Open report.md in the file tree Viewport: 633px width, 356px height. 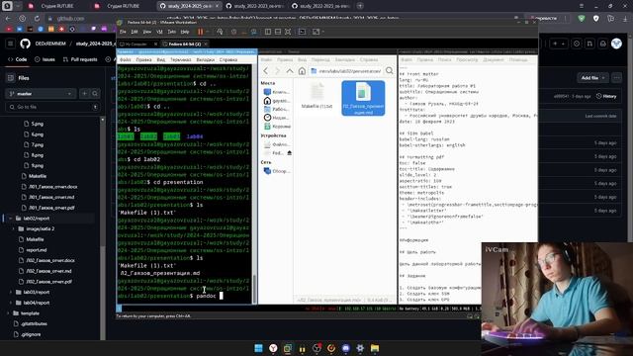[37, 250]
